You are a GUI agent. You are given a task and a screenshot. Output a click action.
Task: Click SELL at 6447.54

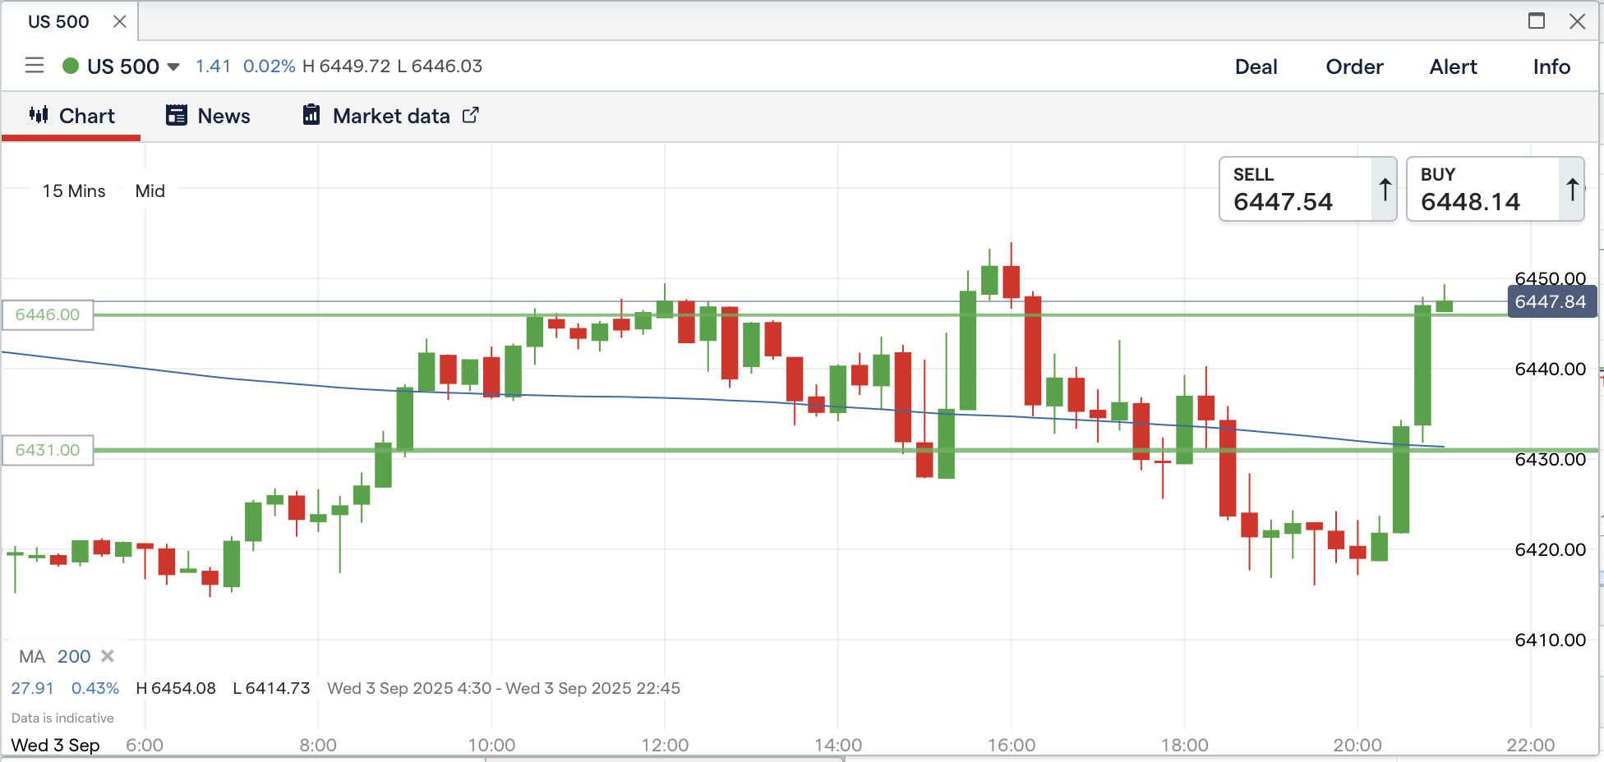pyautogui.click(x=1296, y=190)
